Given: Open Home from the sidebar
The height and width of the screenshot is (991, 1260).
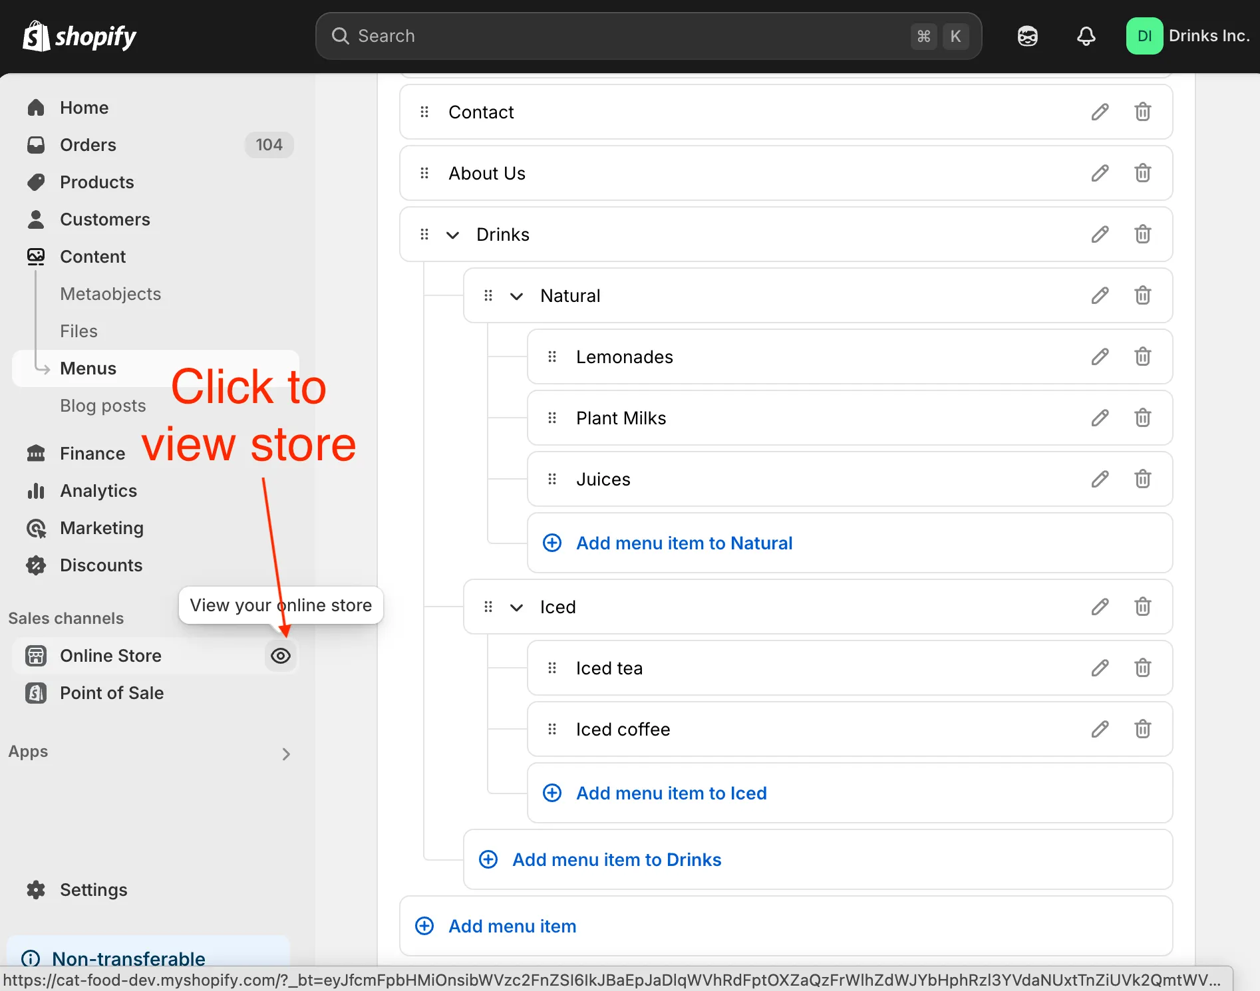Looking at the screenshot, I should click(x=84, y=107).
